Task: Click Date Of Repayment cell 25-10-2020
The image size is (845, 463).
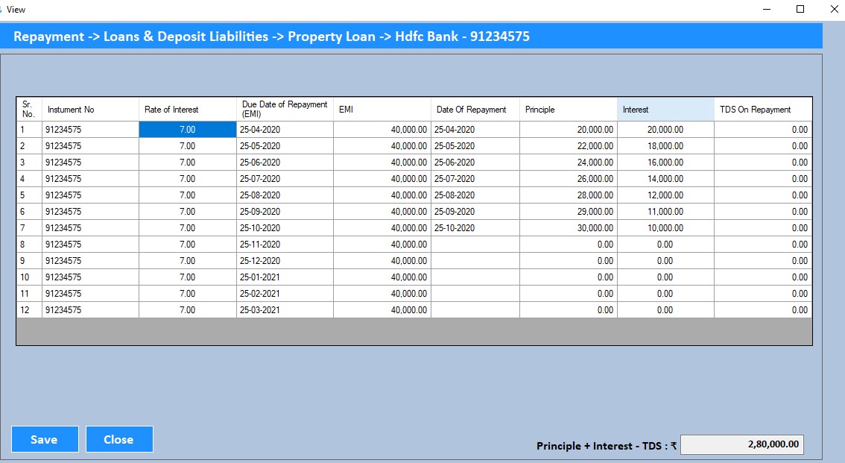Action: point(475,228)
